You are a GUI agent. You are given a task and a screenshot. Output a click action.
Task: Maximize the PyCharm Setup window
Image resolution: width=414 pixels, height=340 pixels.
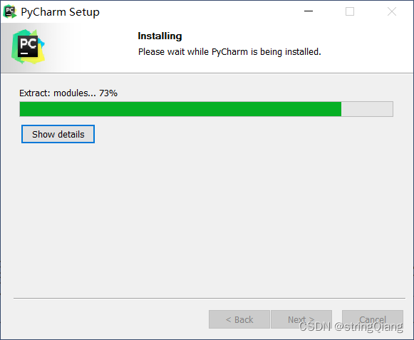point(350,11)
